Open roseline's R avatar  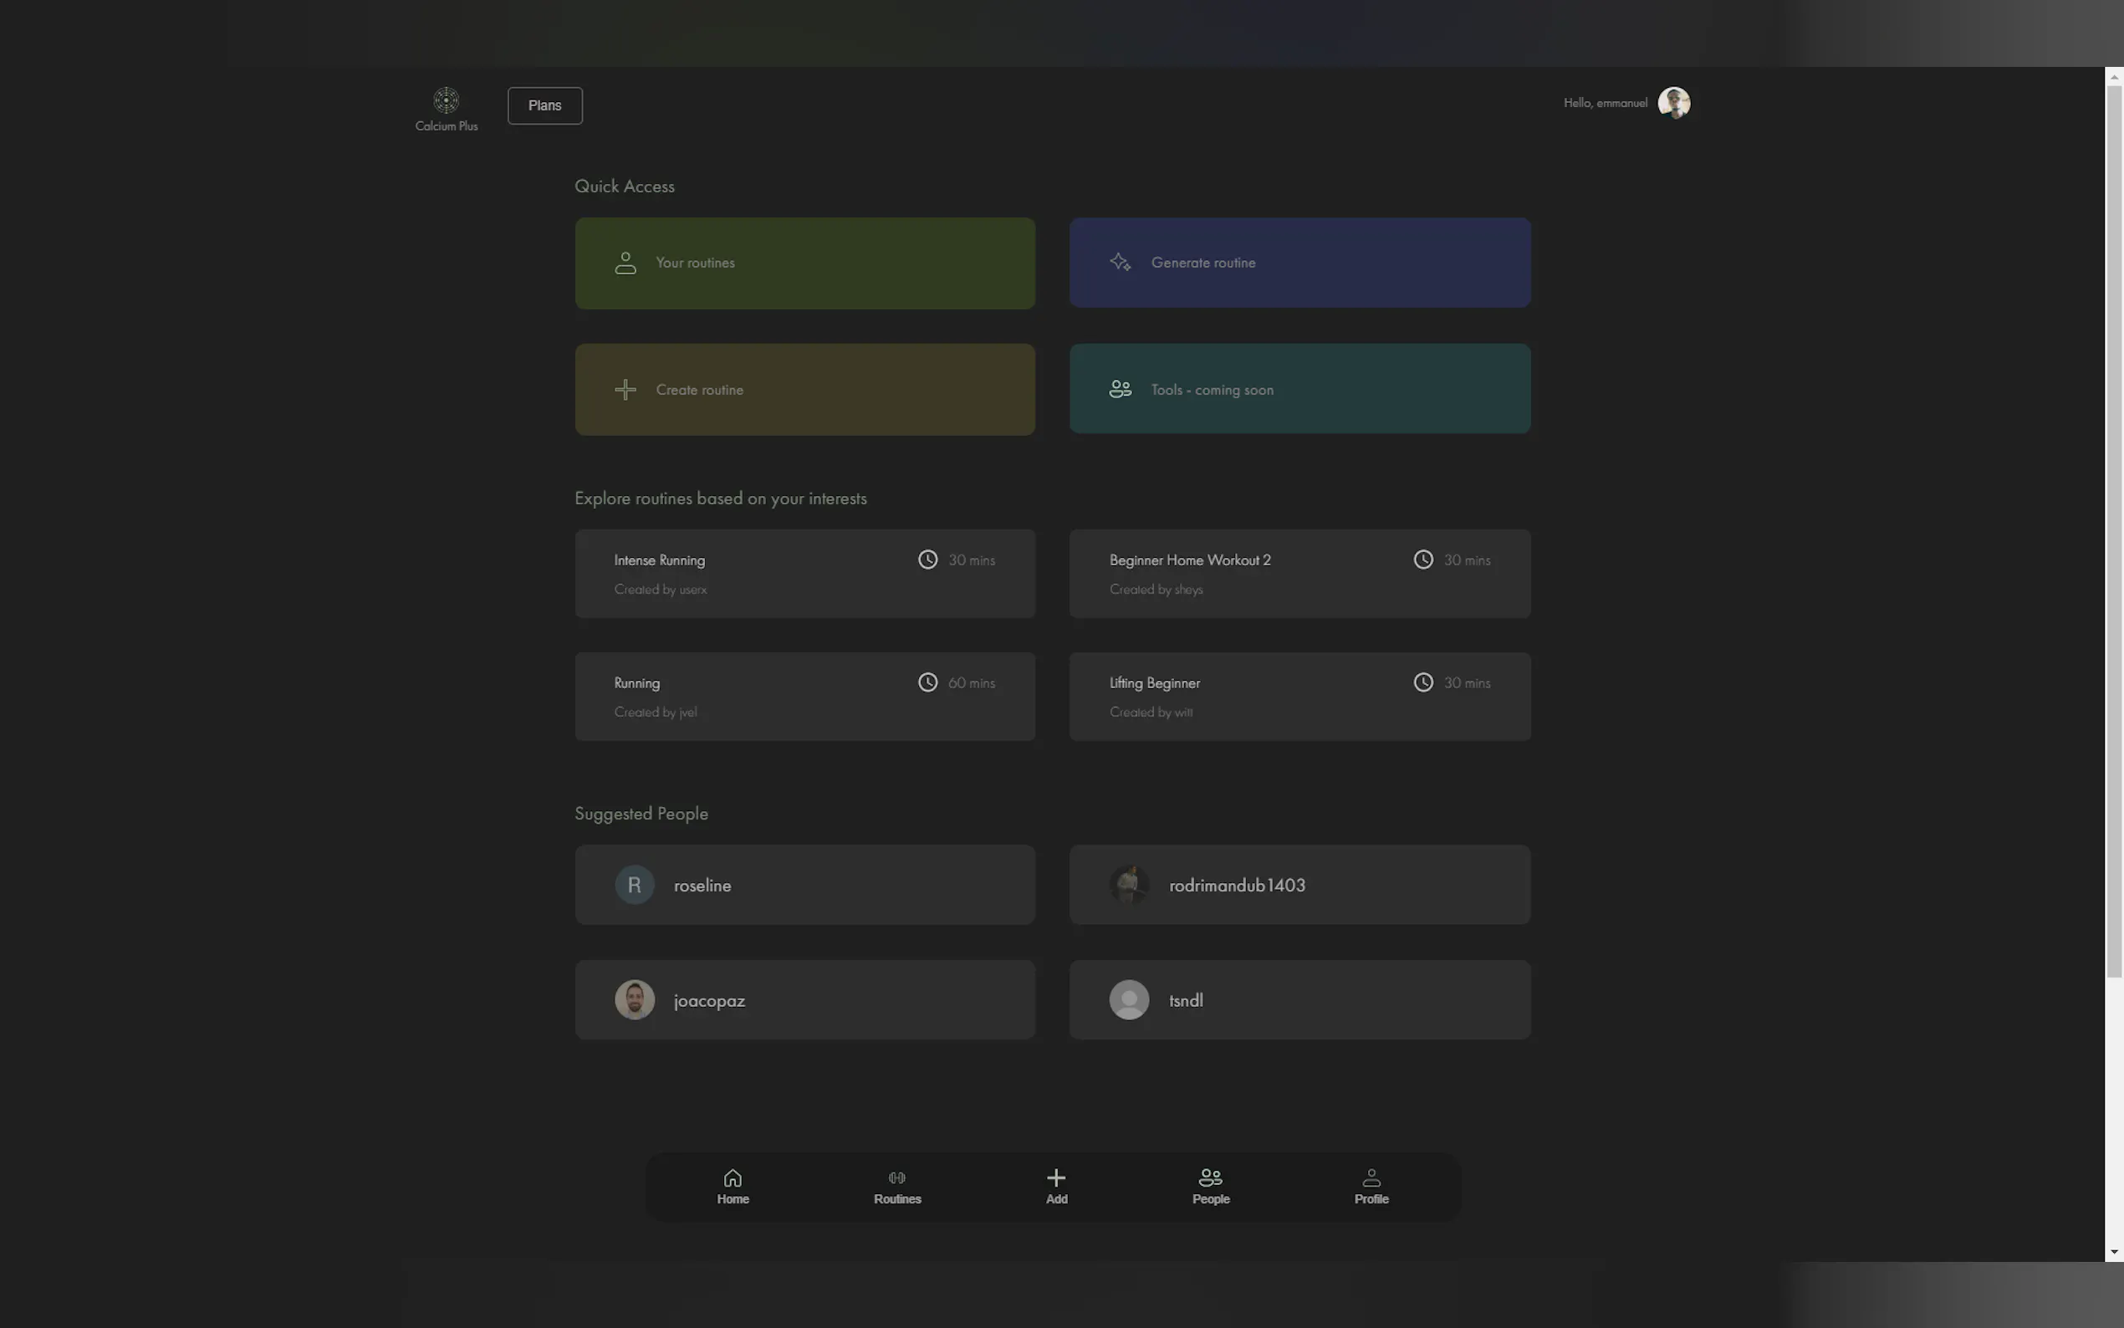pos(634,885)
